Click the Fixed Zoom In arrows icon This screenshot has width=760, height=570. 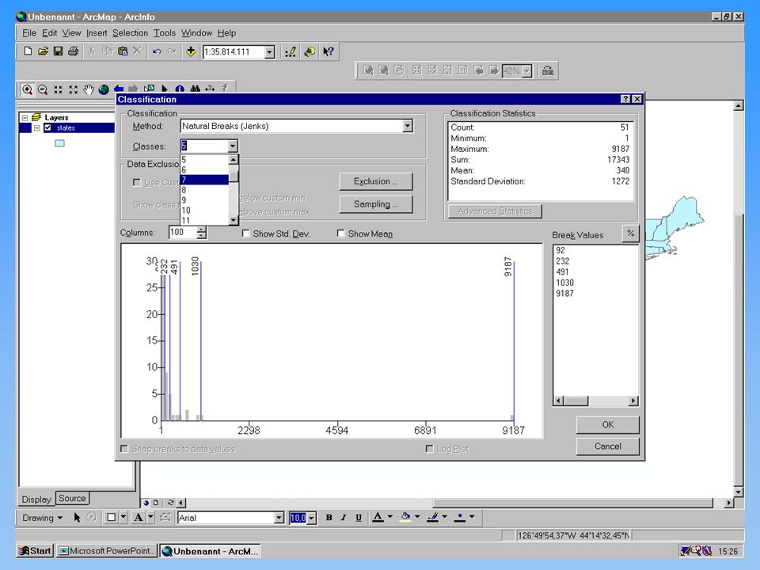[58, 89]
